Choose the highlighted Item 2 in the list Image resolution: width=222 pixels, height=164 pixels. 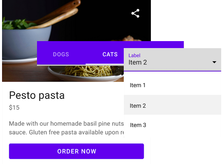coord(172,105)
